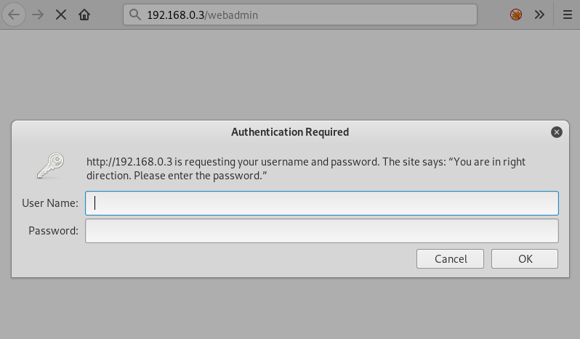The image size is (580, 339).
Task: Go to the home page icon
Action: (84, 15)
